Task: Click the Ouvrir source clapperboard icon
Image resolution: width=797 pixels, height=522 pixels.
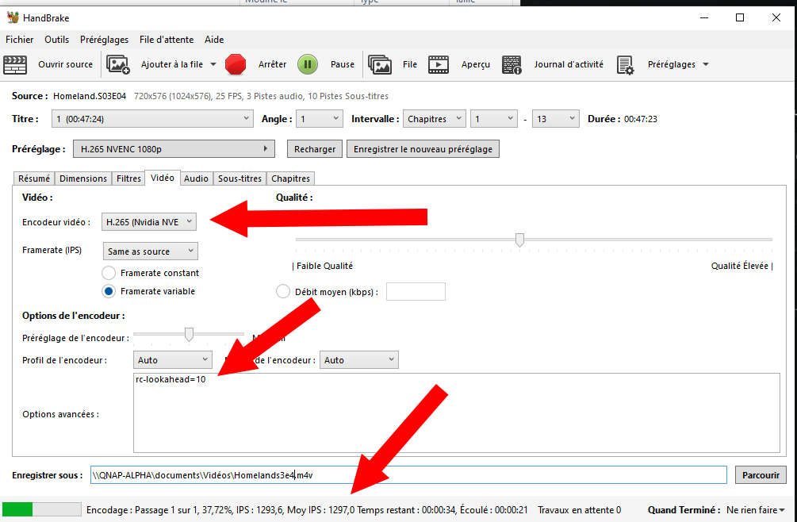Action: (x=16, y=64)
